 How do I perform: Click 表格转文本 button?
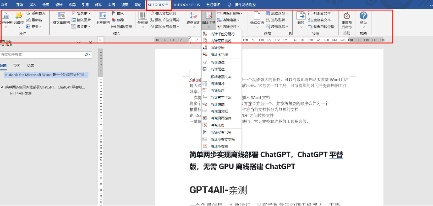[x=319, y=20]
